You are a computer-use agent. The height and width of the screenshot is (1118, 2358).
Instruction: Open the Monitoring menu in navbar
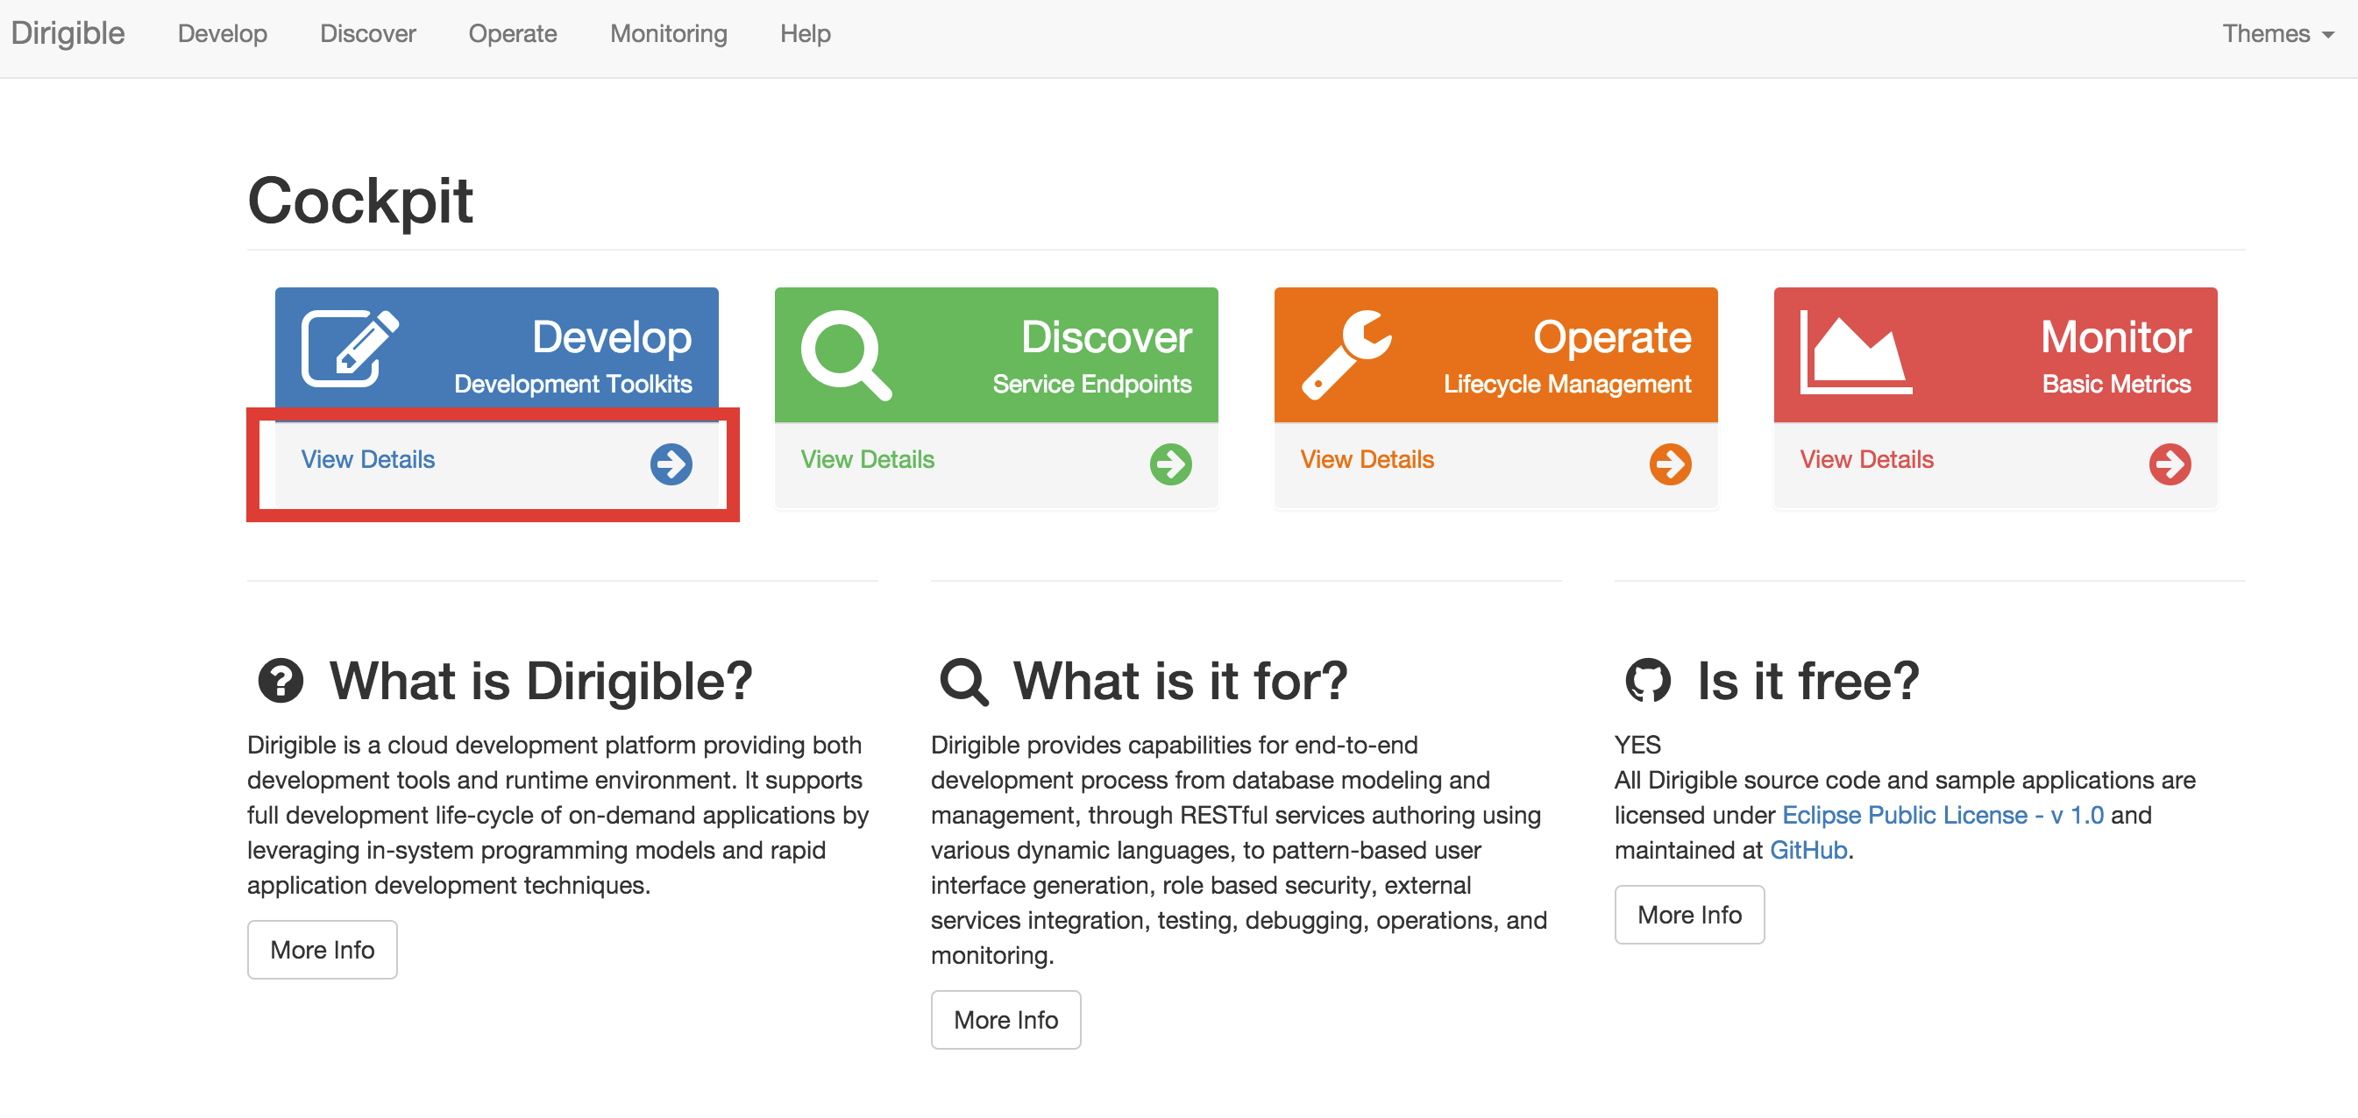pyautogui.click(x=668, y=34)
